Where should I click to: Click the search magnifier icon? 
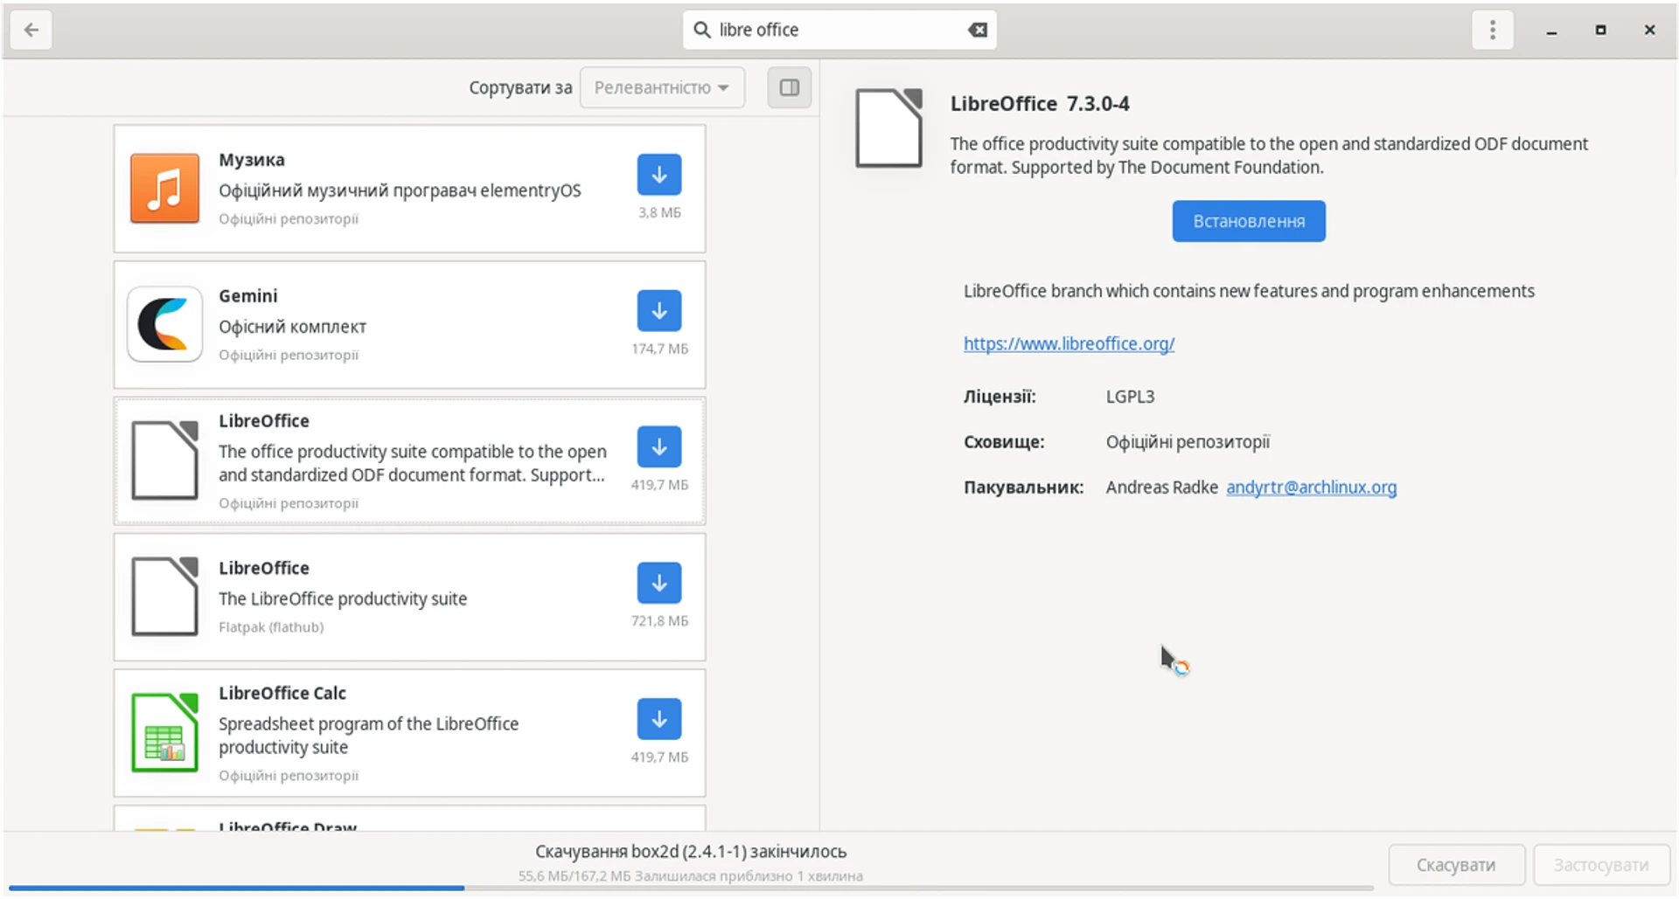[x=701, y=31]
